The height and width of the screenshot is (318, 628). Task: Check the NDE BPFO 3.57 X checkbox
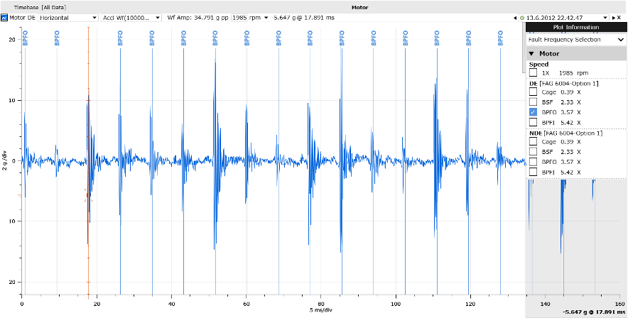click(x=533, y=162)
